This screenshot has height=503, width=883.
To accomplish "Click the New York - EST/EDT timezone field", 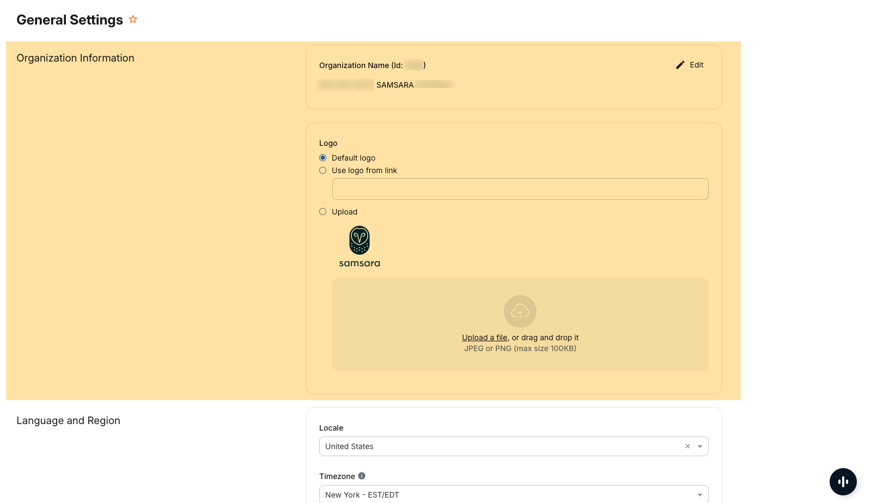I will [x=490, y=494].
